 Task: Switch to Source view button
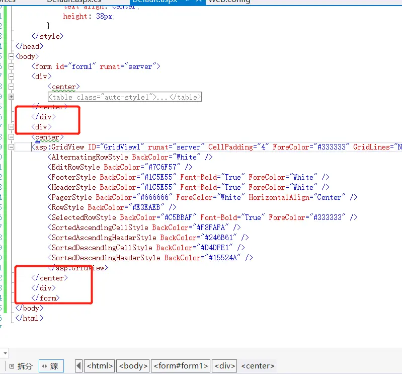pos(51,366)
